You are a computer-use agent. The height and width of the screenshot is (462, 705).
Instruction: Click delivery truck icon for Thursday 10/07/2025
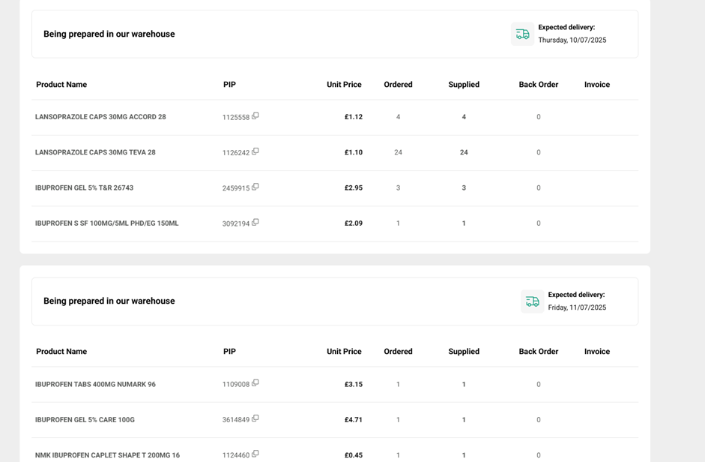[522, 34]
